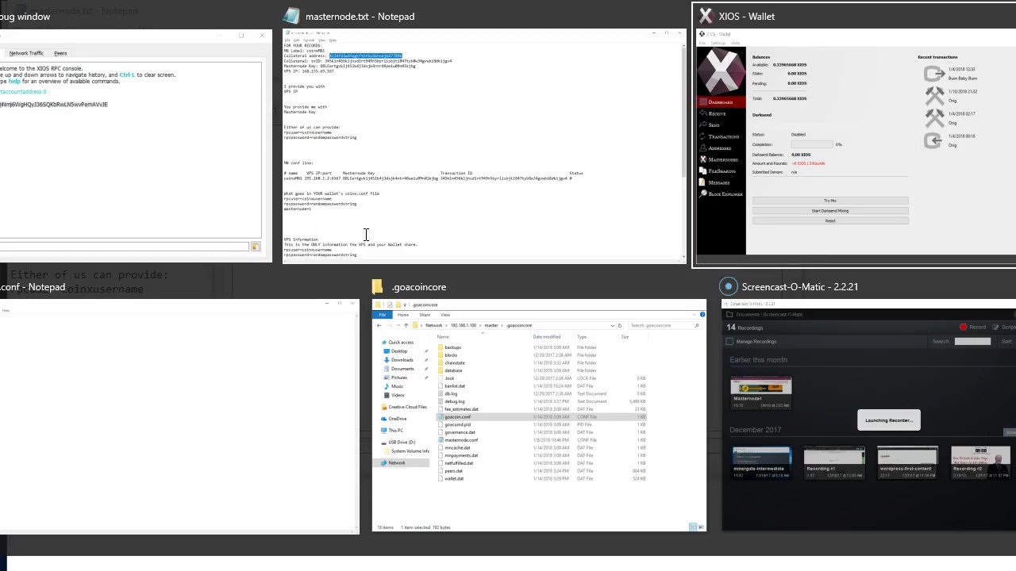
Task: Switch to Peers tab in debug window
Action: click(x=60, y=53)
